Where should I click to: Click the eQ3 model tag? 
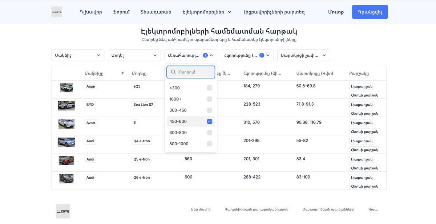tap(137, 86)
